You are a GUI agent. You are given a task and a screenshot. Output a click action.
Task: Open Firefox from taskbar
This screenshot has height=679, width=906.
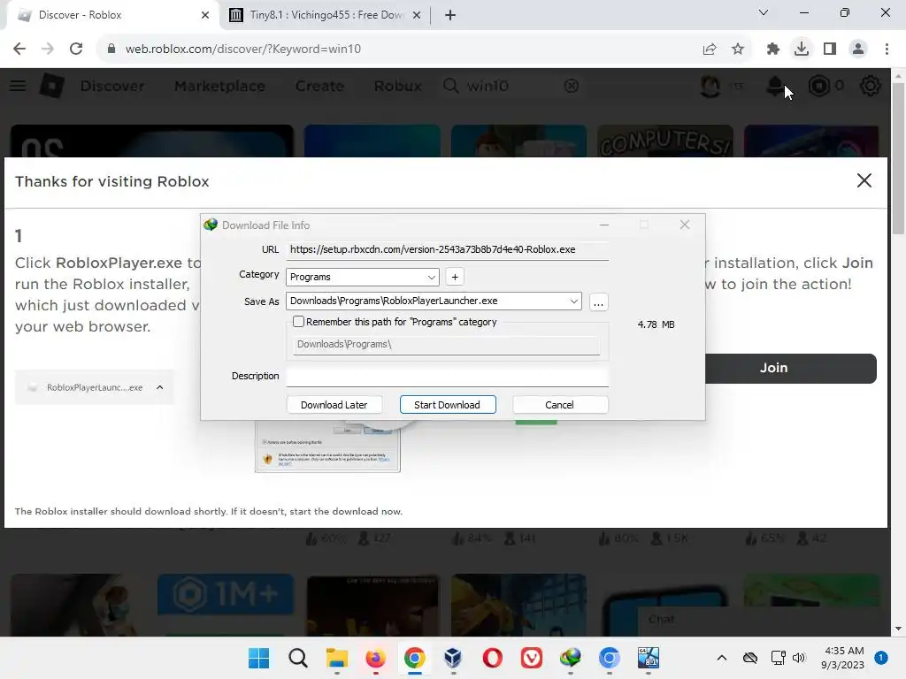(375, 658)
